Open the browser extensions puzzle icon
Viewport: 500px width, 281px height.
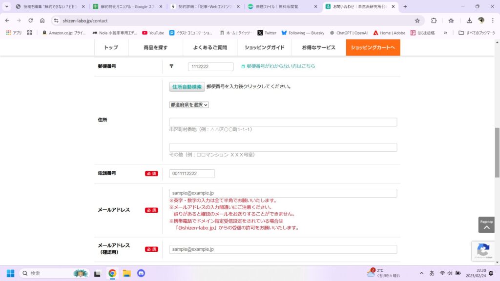pos(434,20)
